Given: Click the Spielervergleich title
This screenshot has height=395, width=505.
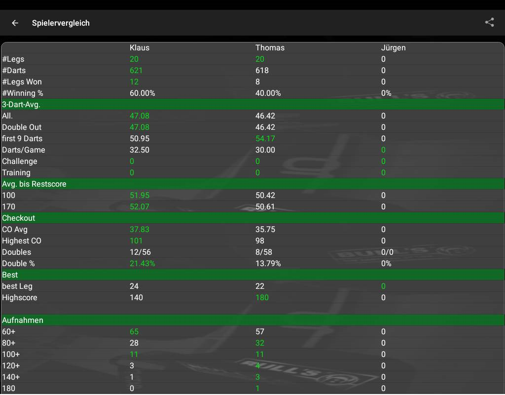Looking at the screenshot, I should [61, 23].
